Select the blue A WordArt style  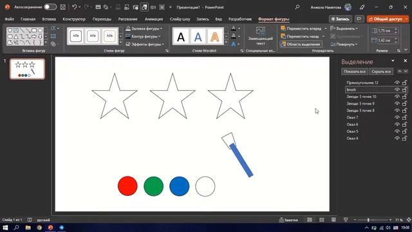pos(198,37)
